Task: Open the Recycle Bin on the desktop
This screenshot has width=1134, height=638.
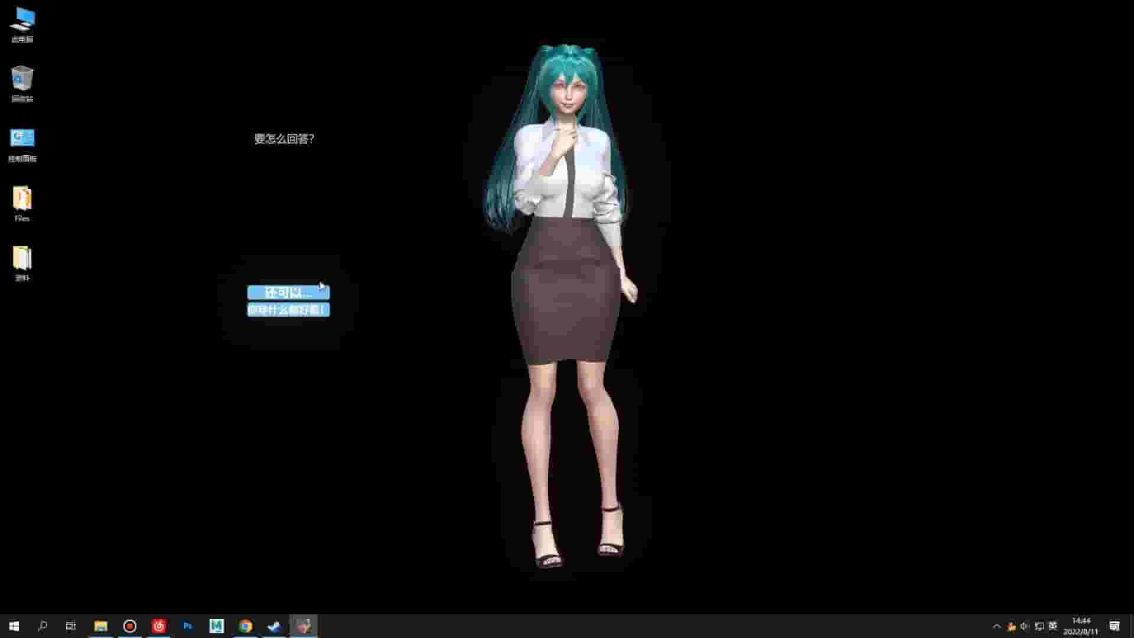Action: click(x=22, y=80)
